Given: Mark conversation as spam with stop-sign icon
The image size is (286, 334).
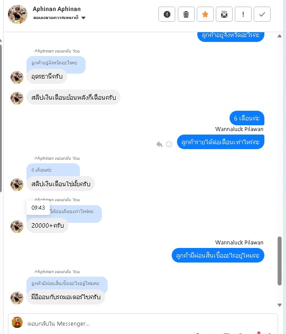Looking at the screenshot, I should pos(167,14).
